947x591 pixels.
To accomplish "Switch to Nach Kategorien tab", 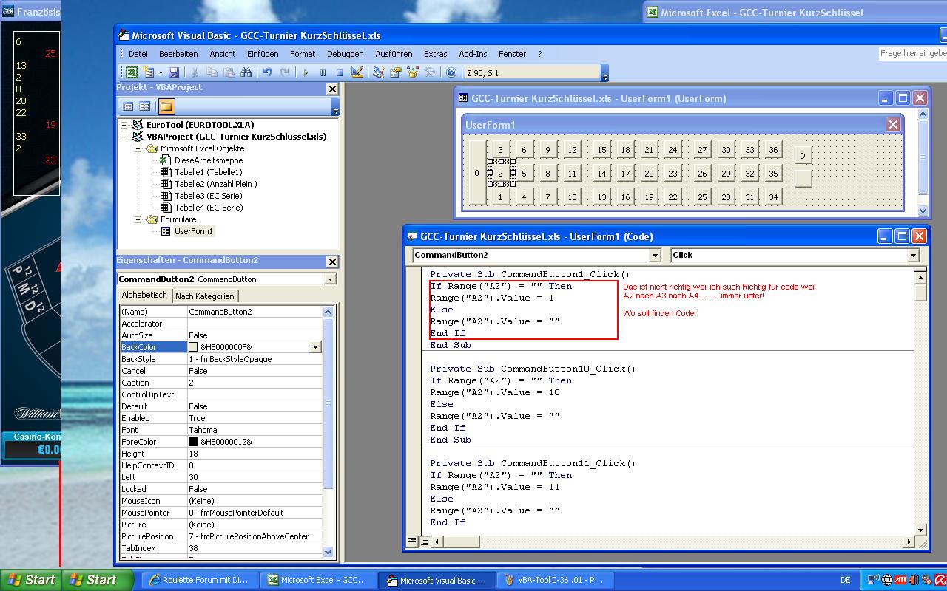I will (x=205, y=296).
